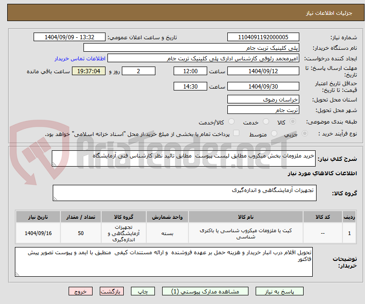This screenshot has height=304, width=365.
Task: Click the delivery province field 'خراسان رضوی'
Action: pos(263,99)
